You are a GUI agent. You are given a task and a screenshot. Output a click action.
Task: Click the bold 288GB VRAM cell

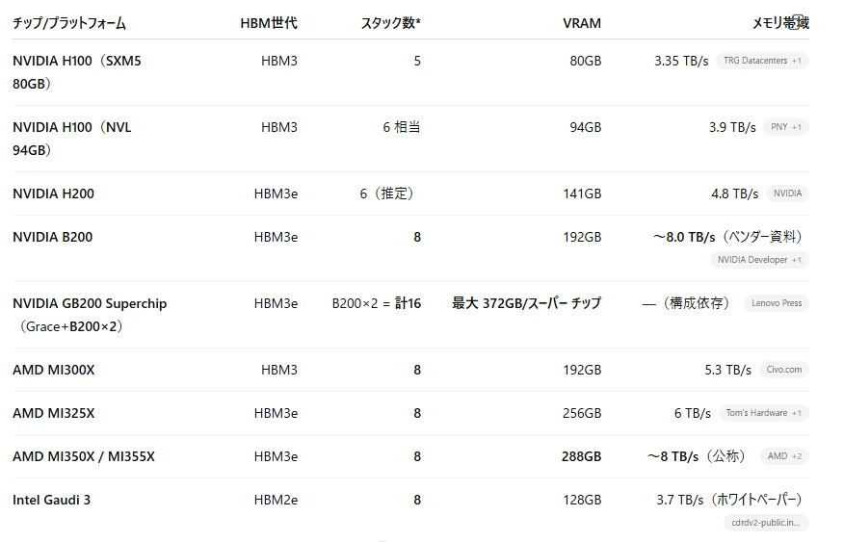coord(581,456)
